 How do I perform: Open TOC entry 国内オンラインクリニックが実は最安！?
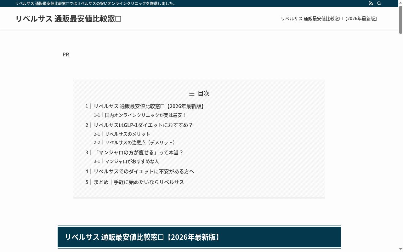pos(145,115)
